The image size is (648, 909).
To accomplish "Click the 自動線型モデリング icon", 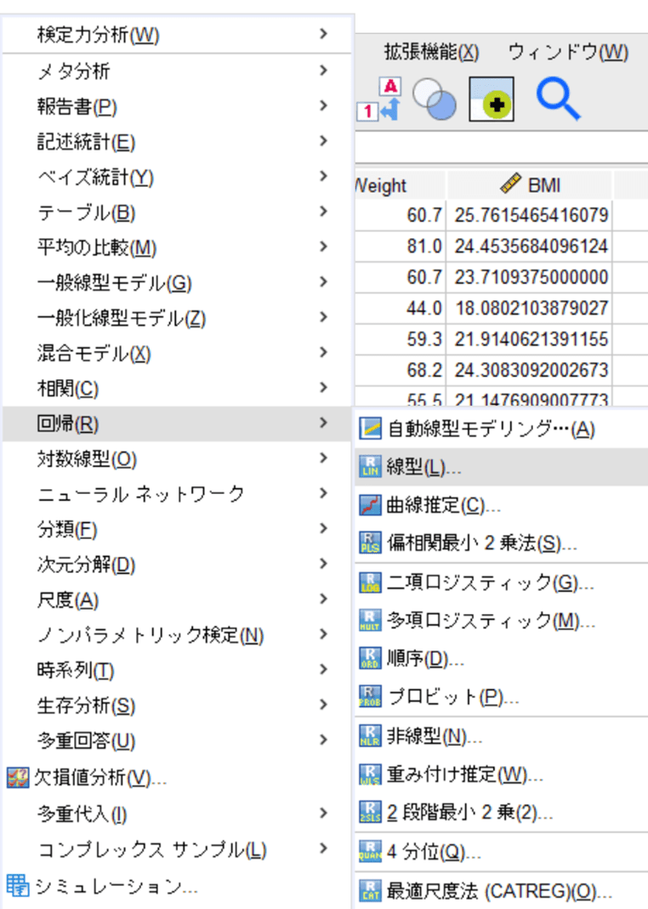I will point(370,429).
